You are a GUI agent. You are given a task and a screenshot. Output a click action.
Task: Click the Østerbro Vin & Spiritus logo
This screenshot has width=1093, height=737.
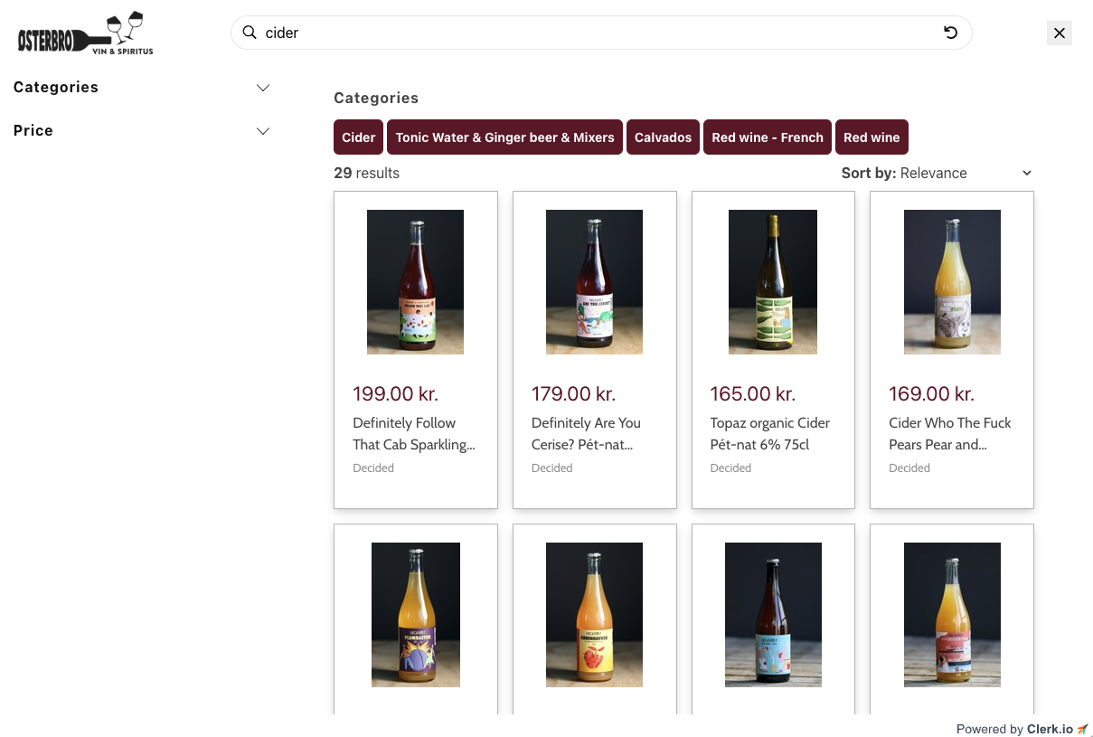pos(86,33)
